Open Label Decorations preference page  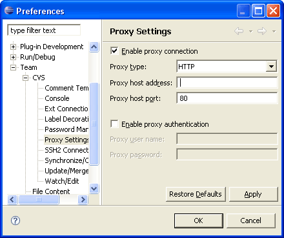click(66, 119)
